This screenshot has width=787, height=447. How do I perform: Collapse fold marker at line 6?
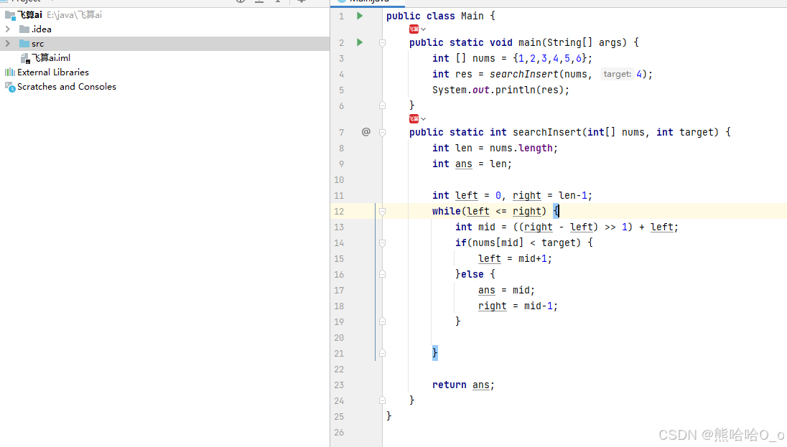coord(382,106)
